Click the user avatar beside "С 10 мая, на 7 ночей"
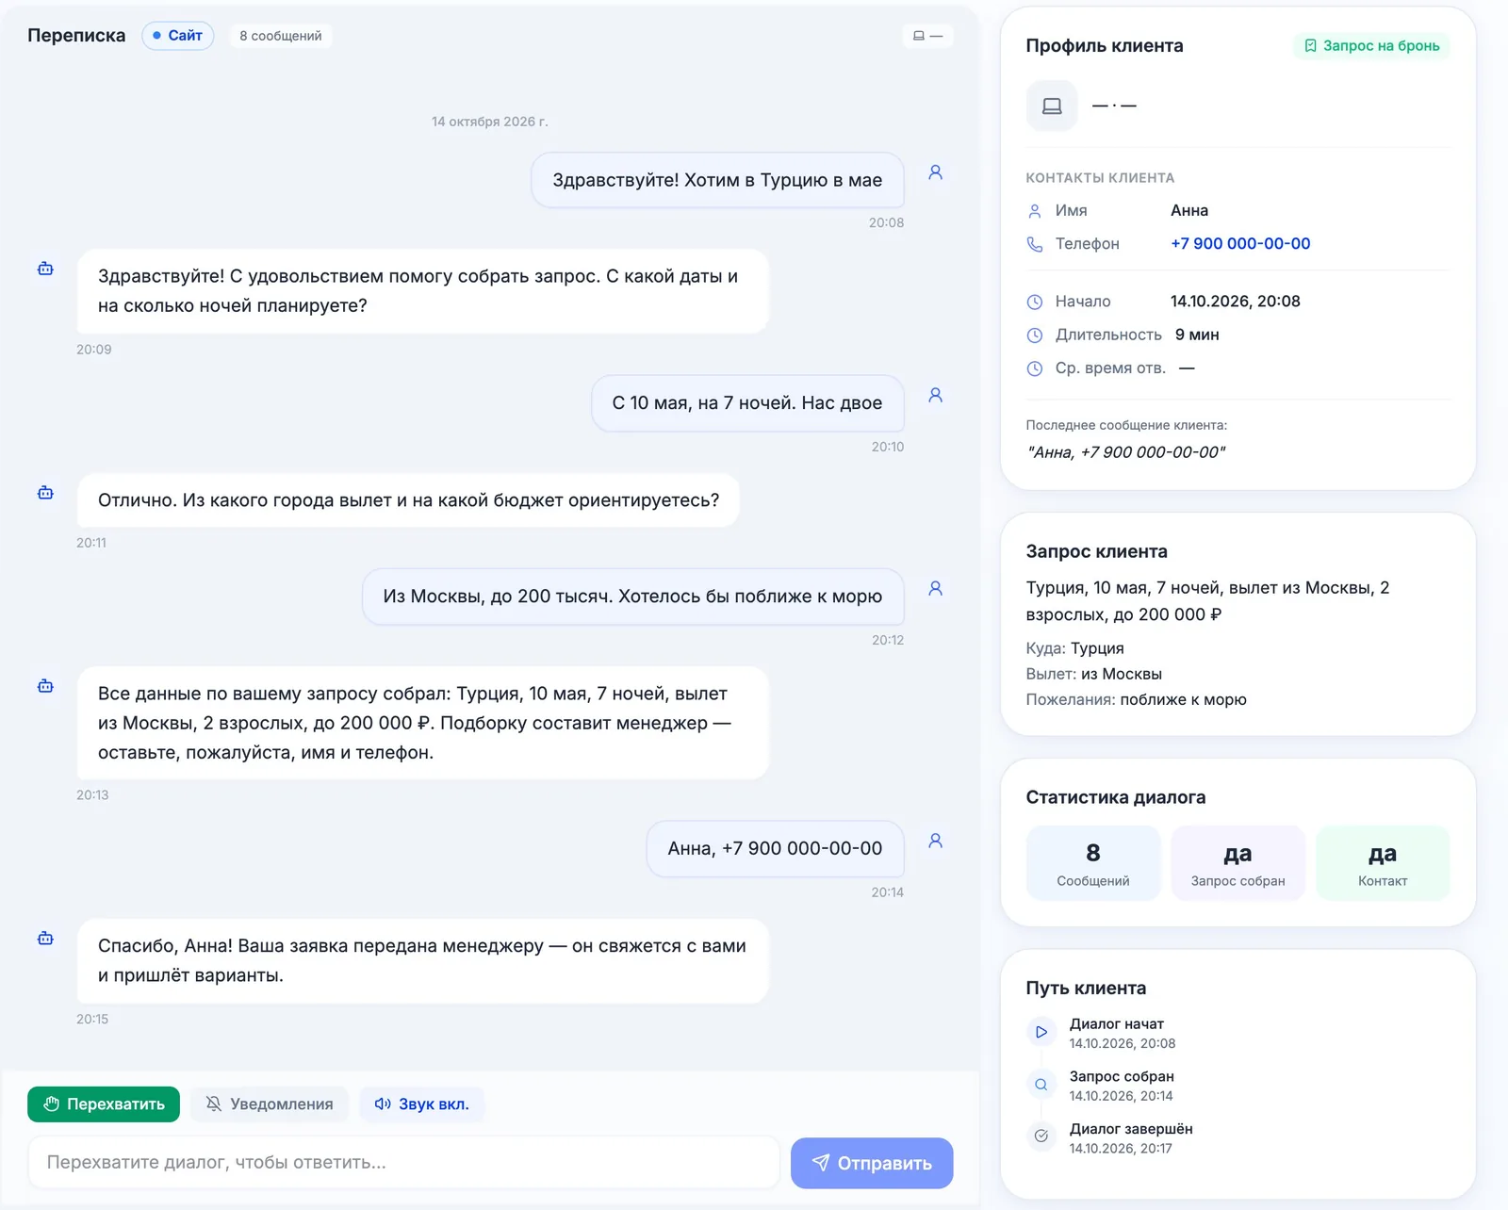Viewport: 1508px width, 1210px height. [935, 395]
